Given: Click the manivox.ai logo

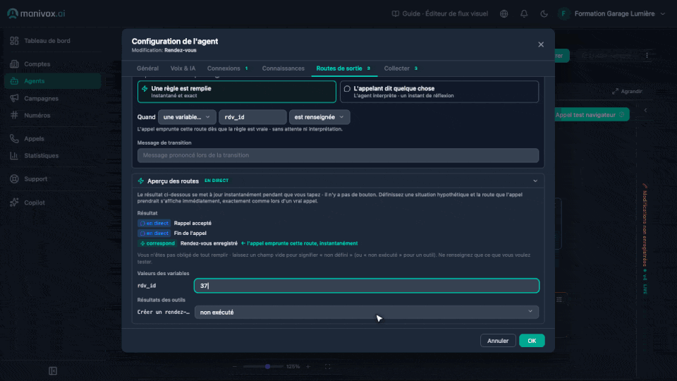Looking at the screenshot, I should tap(36, 13).
